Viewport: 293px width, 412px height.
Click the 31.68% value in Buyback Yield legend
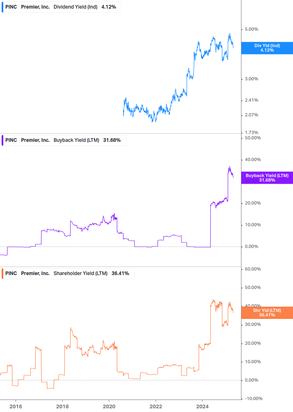pyautogui.click(x=112, y=140)
